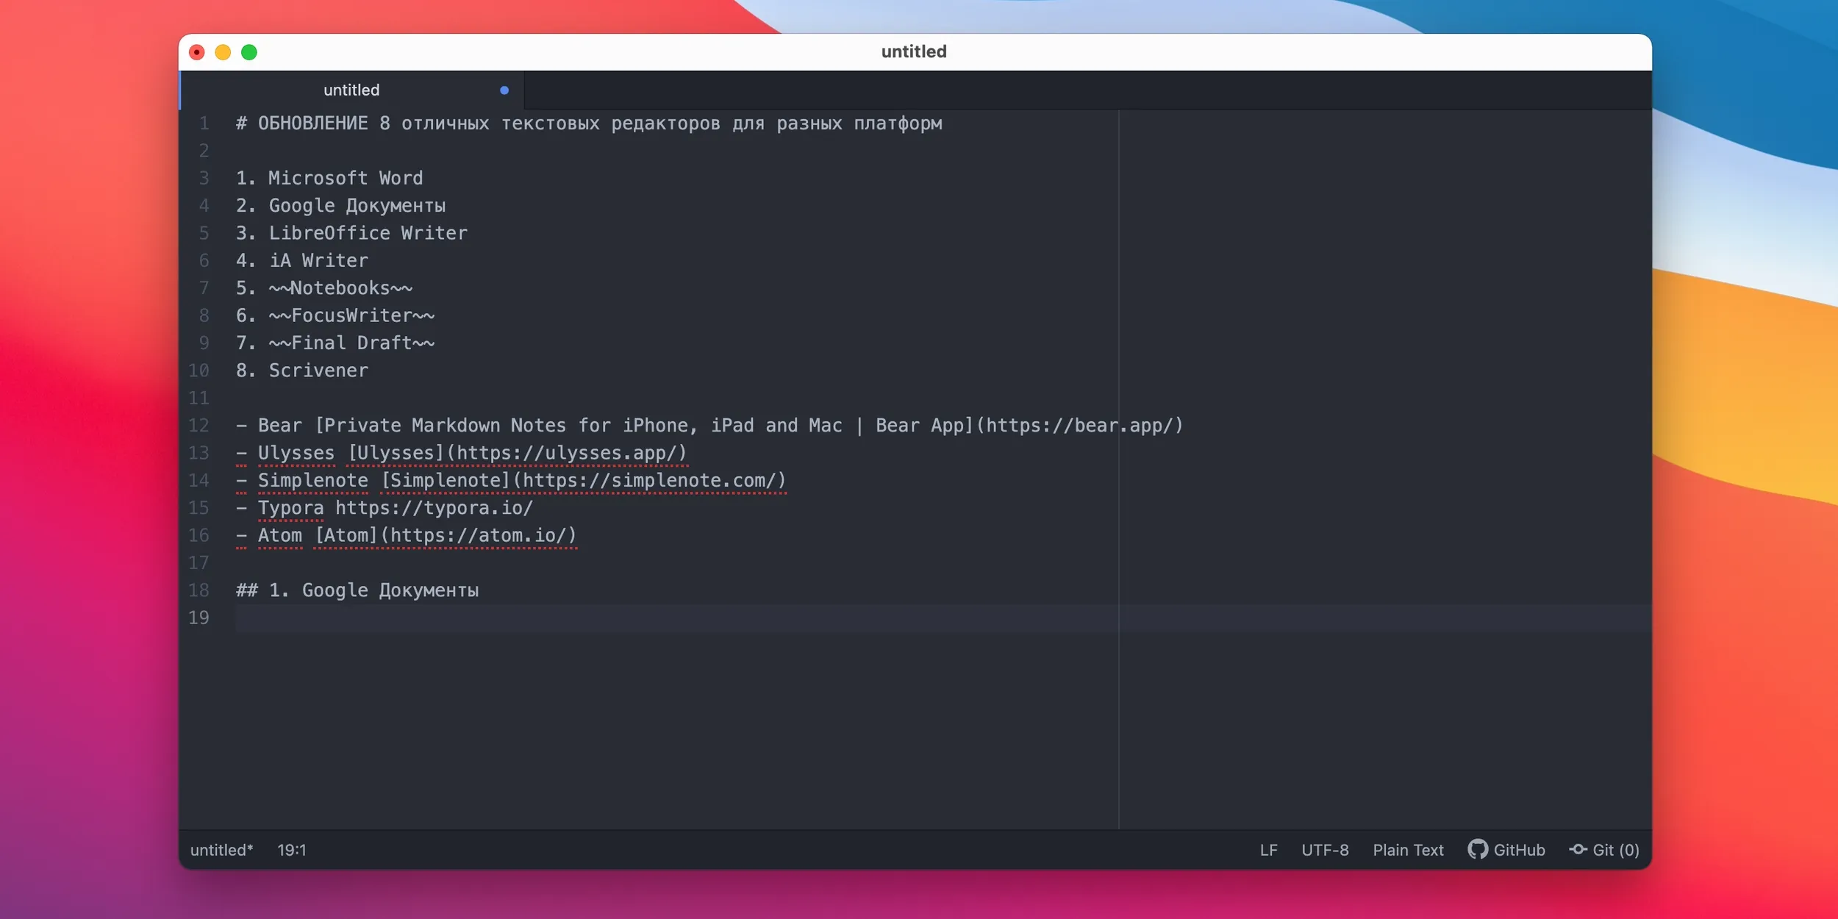Click line number 12 in the gutter
Viewport: 1838px width, 919px height.
coord(199,426)
